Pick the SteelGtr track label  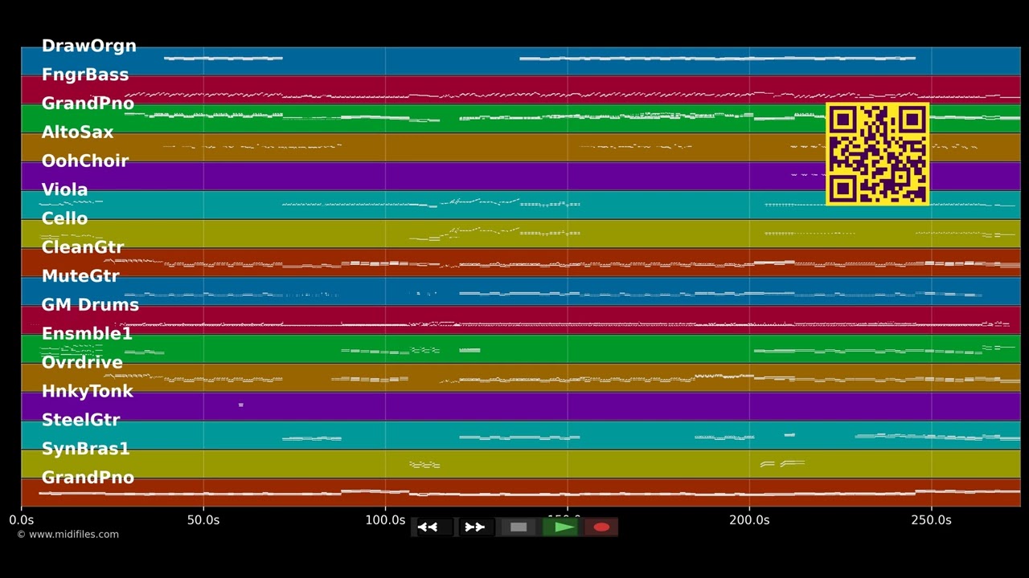coord(80,420)
